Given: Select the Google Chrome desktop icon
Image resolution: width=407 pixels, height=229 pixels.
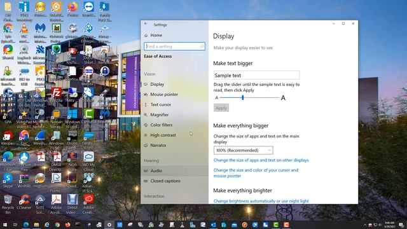Looking at the screenshot, I should coord(8,33).
